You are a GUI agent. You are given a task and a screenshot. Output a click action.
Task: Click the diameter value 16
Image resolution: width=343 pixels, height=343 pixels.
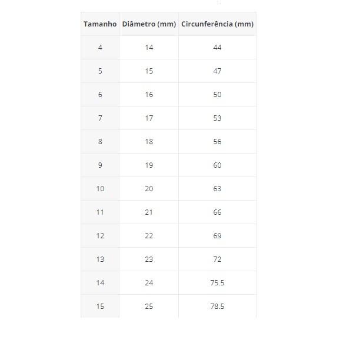pyautogui.click(x=149, y=95)
